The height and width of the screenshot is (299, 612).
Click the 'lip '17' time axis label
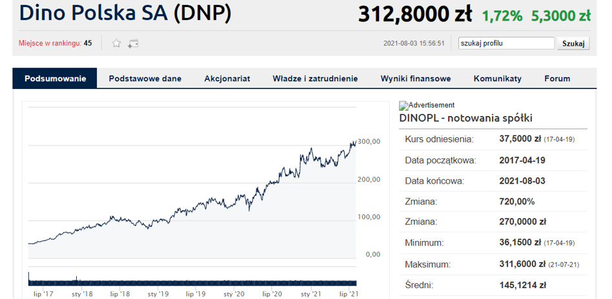[43, 294]
